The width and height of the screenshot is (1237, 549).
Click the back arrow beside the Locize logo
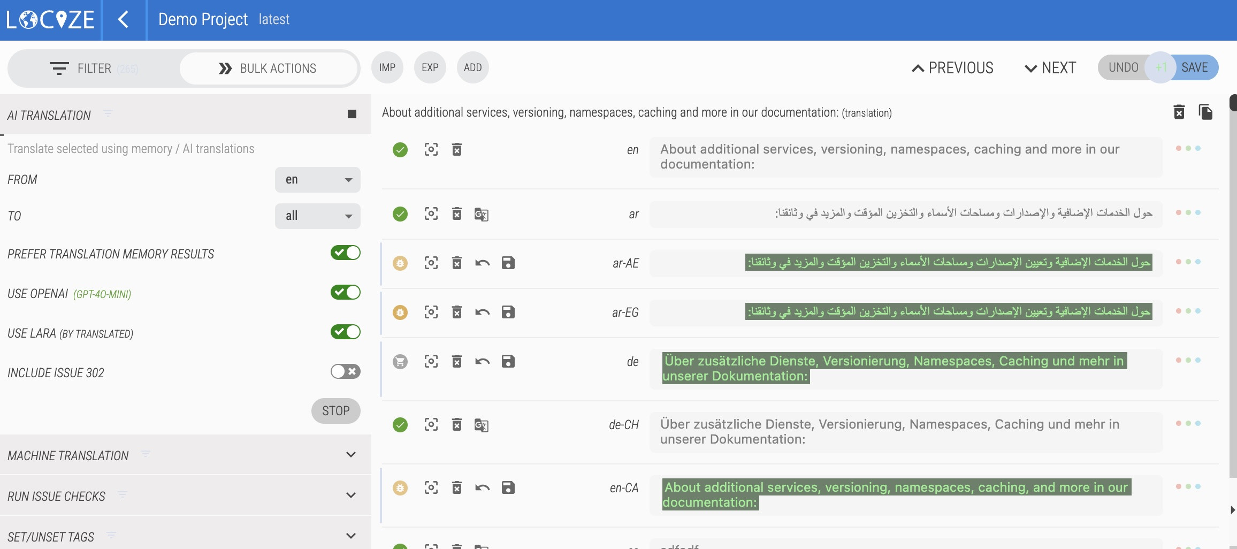123,20
